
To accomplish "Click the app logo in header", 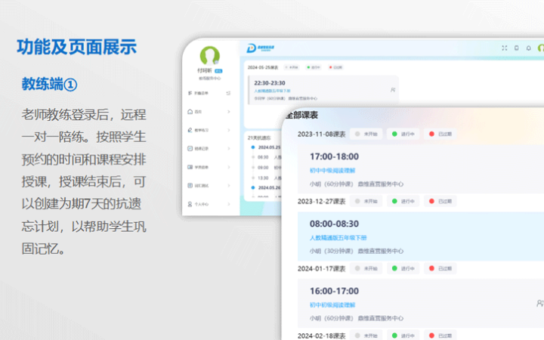I will [x=253, y=48].
